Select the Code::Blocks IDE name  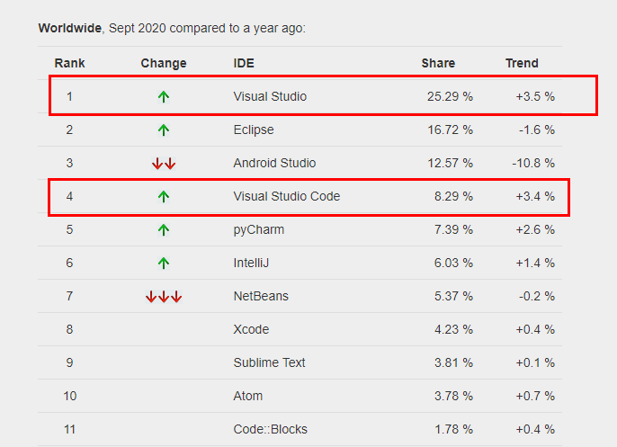pyautogui.click(x=271, y=429)
